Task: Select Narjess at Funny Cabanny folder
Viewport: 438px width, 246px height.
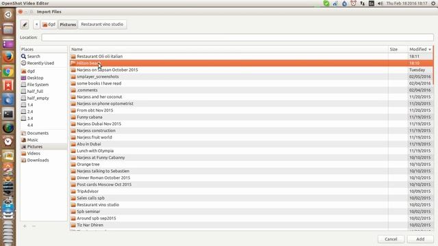Action: [251, 157]
